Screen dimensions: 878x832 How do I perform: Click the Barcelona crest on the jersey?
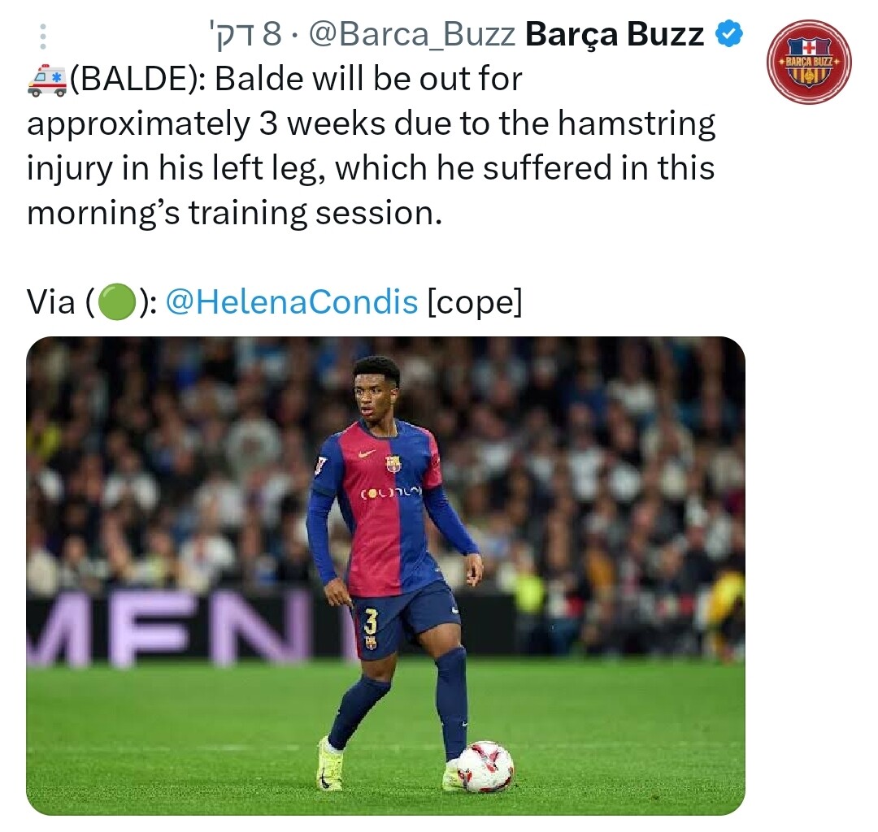(393, 463)
